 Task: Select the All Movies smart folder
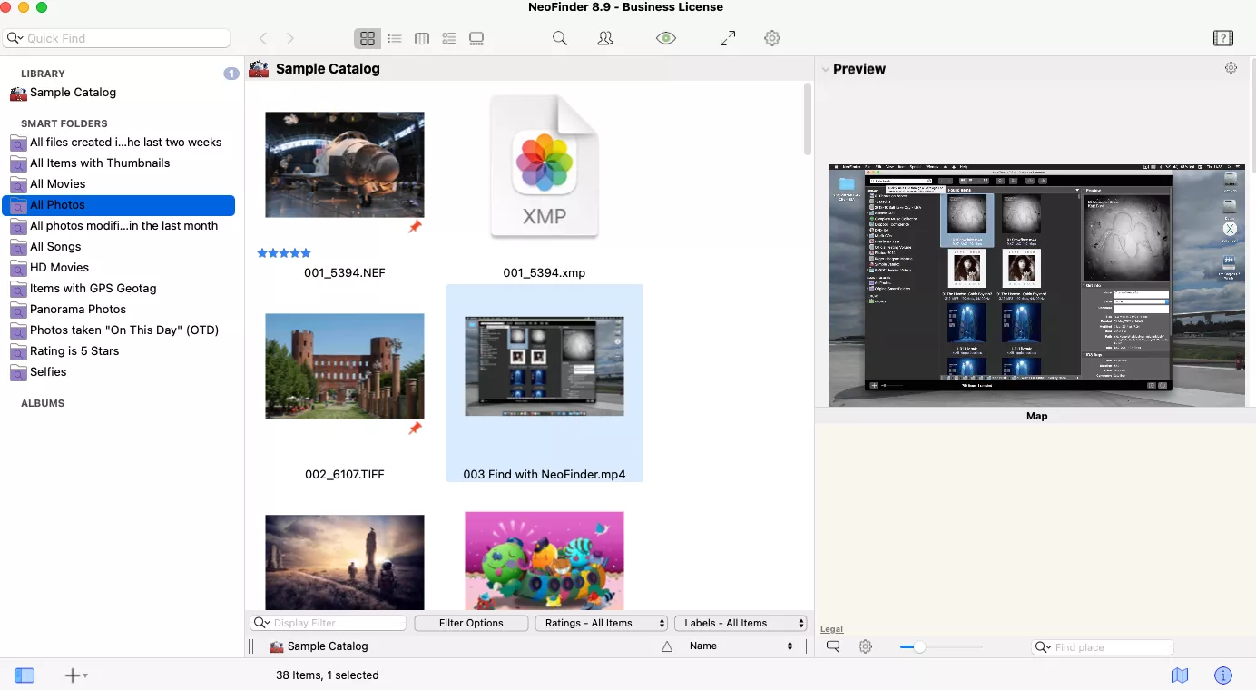click(57, 184)
